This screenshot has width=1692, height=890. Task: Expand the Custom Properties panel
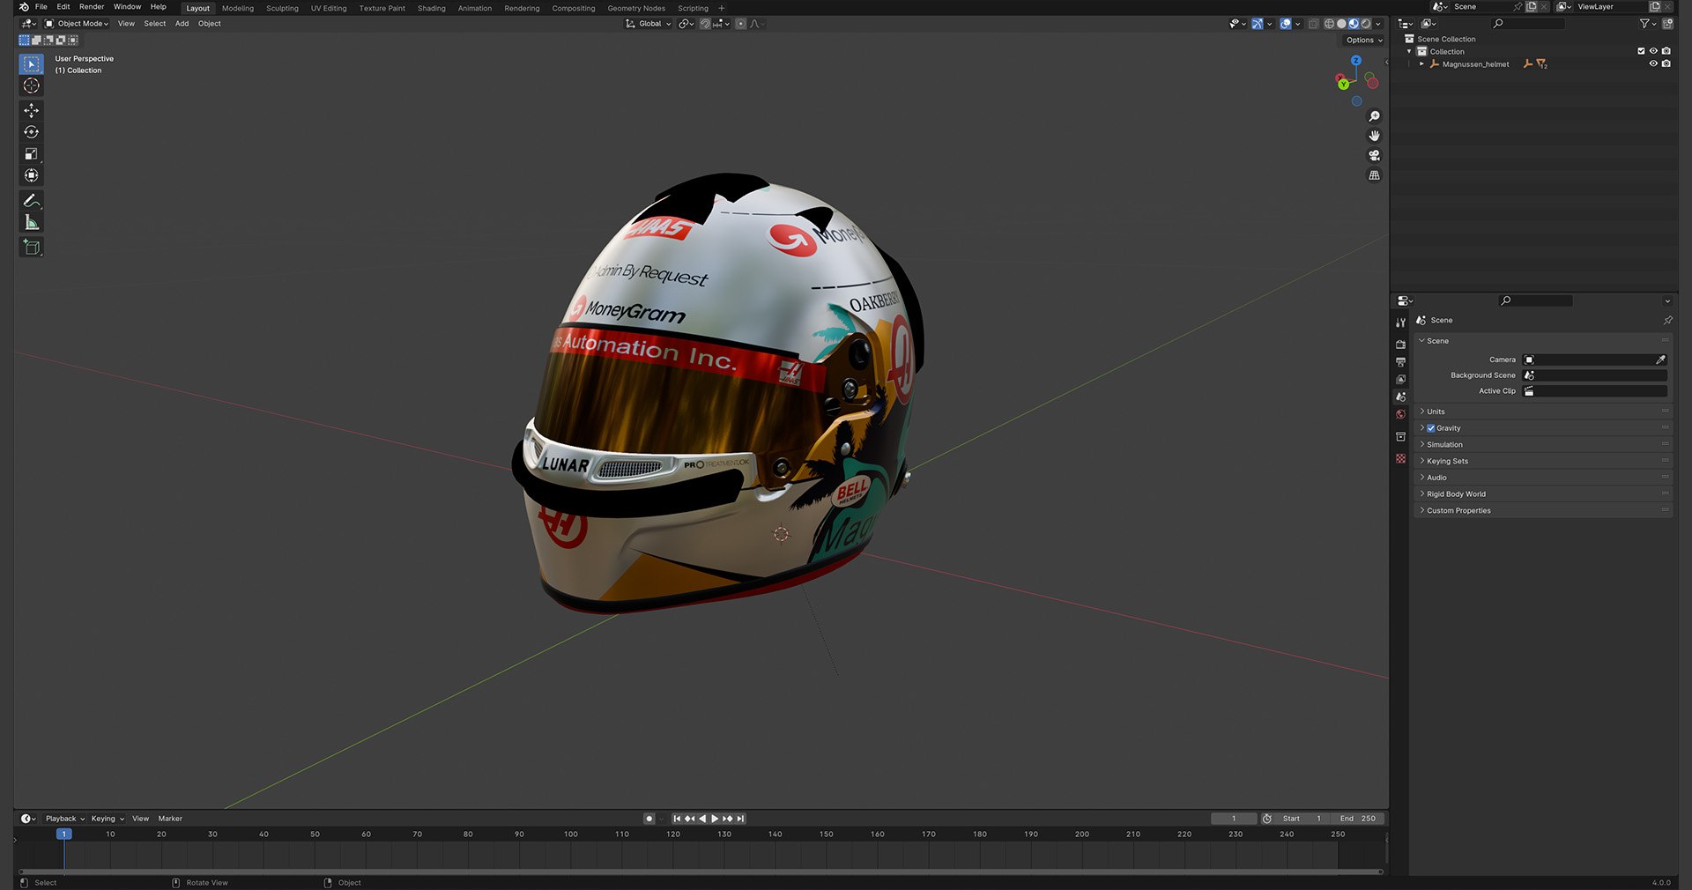tap(1543, 511)
